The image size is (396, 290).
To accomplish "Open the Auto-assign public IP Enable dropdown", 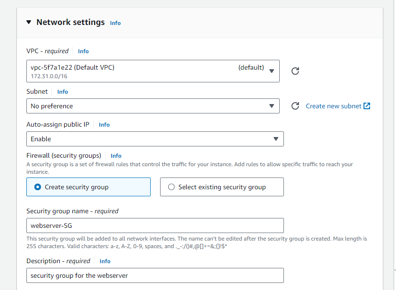I will (x=155, y=139).
